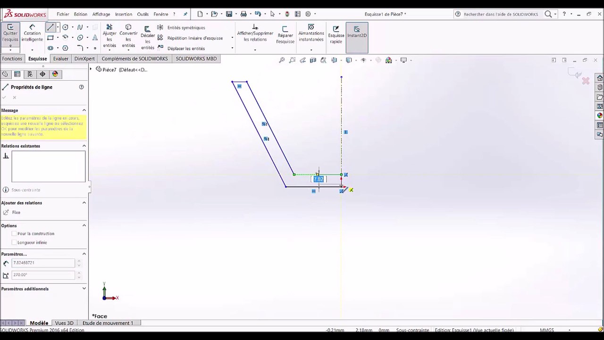Enable Longueur infinie checkbox

click(14, 243)
